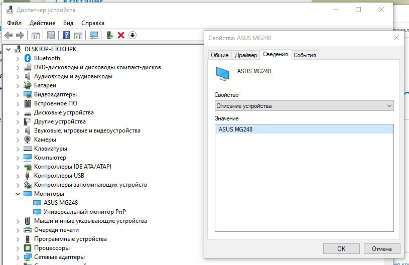Image resolution: width=409 pixels, height=265 pixels.
Task: Expand Дисковые устройства category
Action: [x=18, y=113]
